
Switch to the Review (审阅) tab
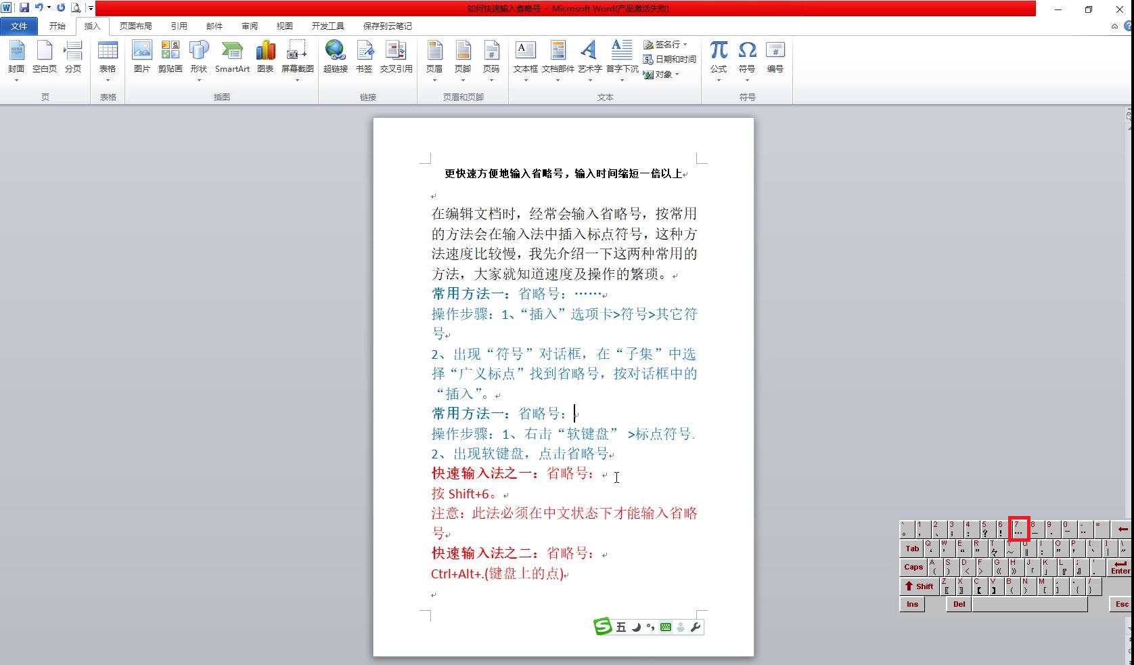[250, 26]
